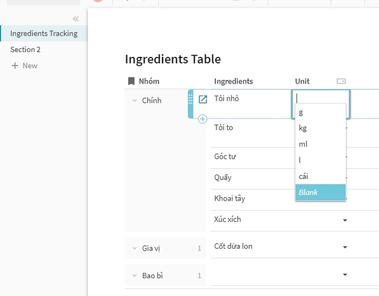The height and width of the screenshot is (296, 379).
Task: Collapse the left sidebar panel
Action: pyautogui.click(x=76, y=19)
